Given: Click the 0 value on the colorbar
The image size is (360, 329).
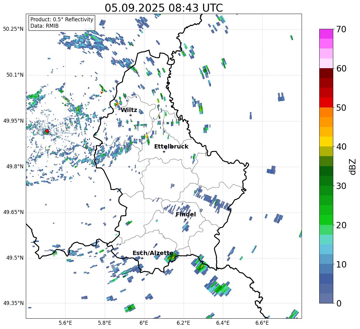Looking at the screenshot, I should click(339, 303).
